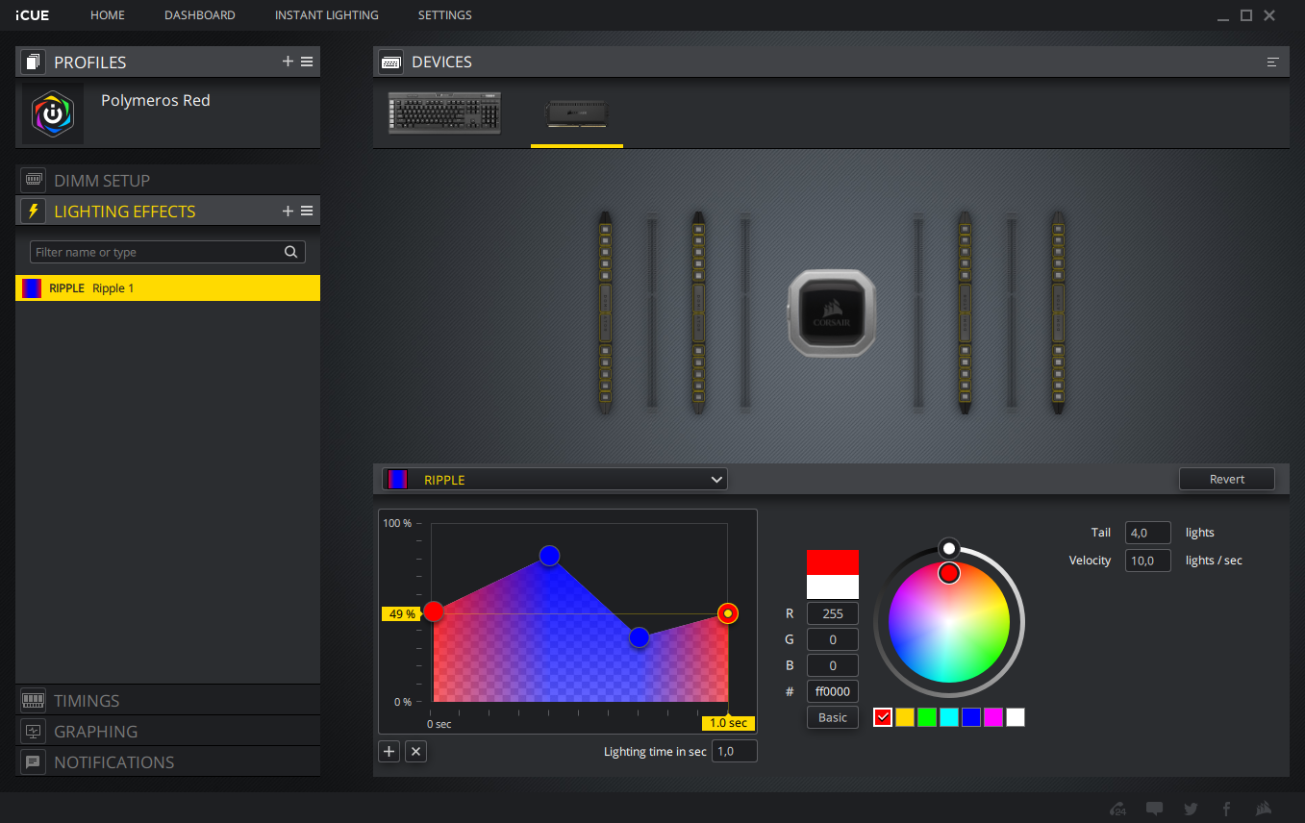Viewport: 1305px width, 823px height.
Task: Click the Velocity input field
Action: pos(1147,561)
